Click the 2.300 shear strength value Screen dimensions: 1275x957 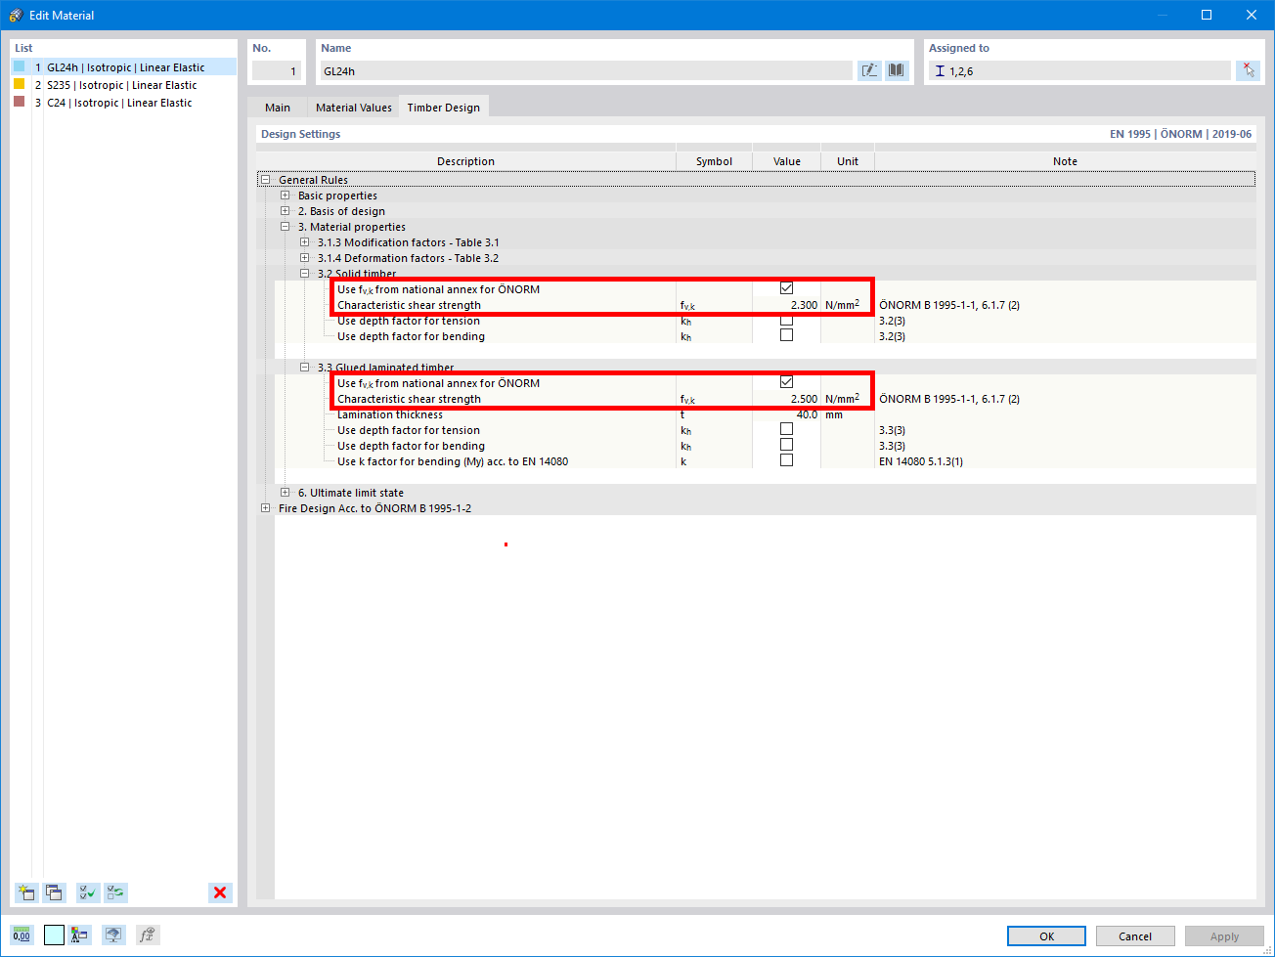(x=787, y=305)
